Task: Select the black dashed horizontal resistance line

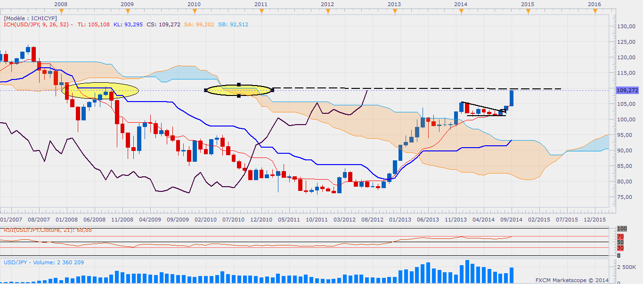Action: coord(417,88)
